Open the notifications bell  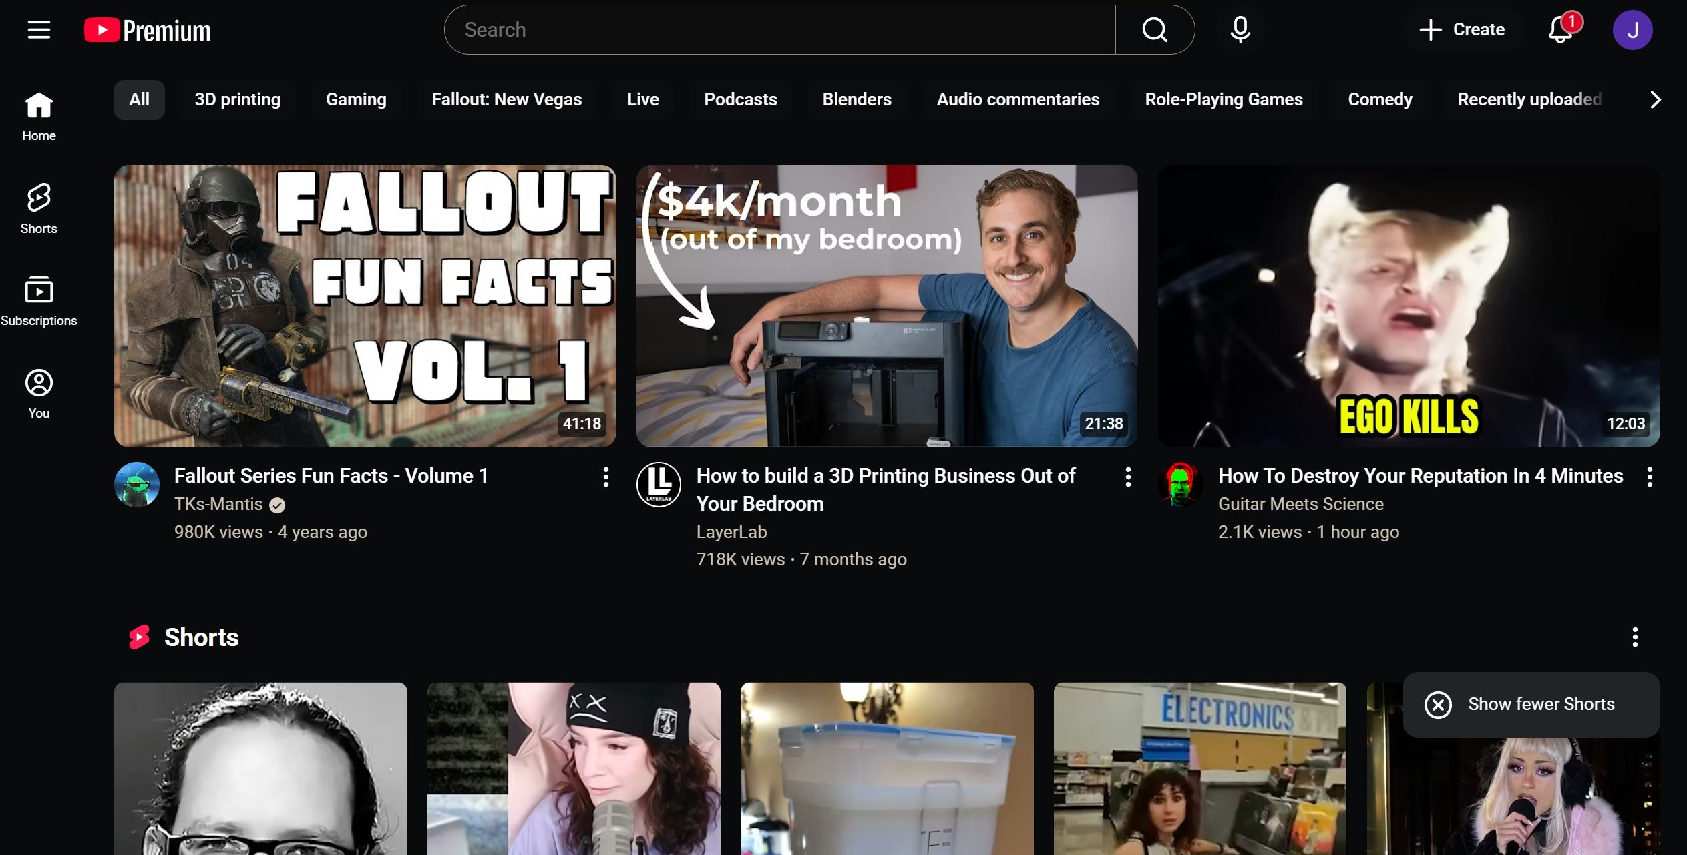point(1560,30)
